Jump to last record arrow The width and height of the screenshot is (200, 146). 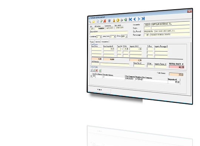[143, 18]
